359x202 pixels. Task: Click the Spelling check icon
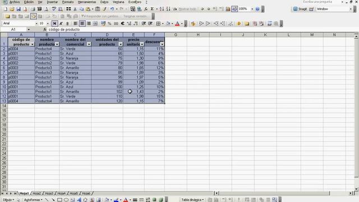point(54,9)
